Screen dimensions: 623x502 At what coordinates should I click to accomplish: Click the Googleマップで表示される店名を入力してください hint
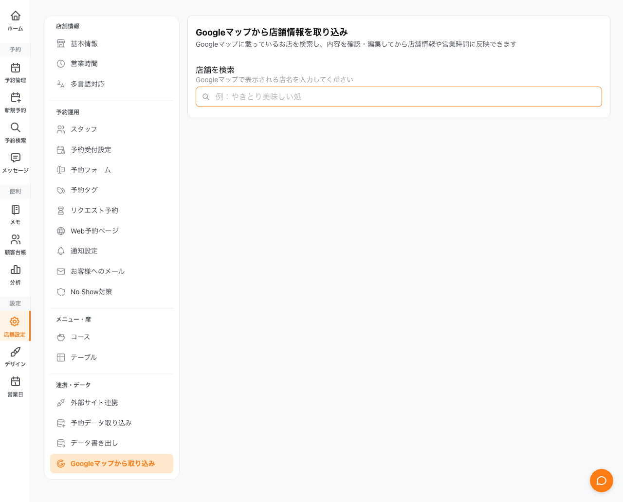pos(275,80)
